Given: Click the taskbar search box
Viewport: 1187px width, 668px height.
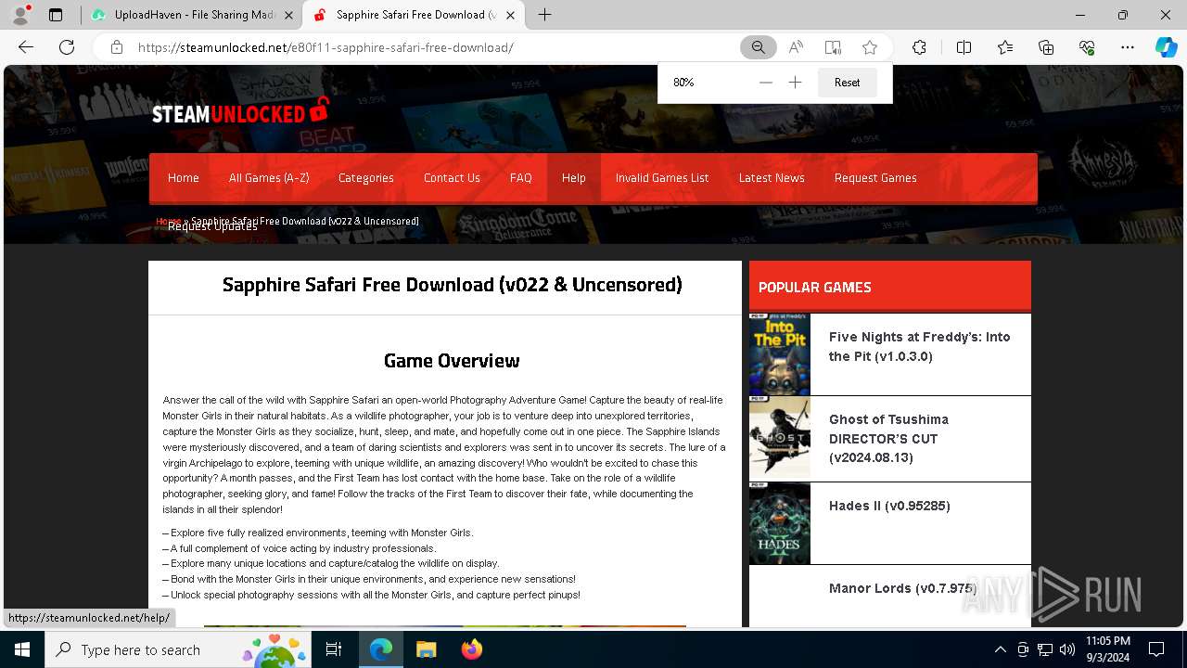Looking at the screenshot, I should (x=180, y=649).
